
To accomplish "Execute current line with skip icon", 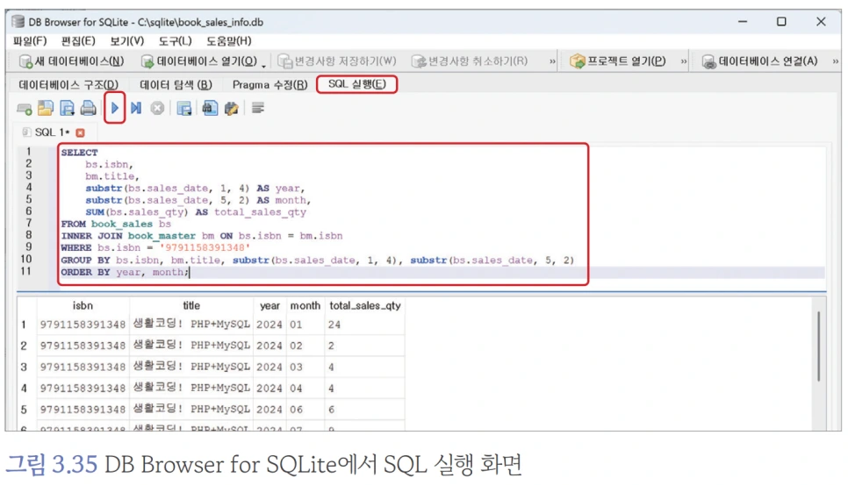I will coord(136,108).
